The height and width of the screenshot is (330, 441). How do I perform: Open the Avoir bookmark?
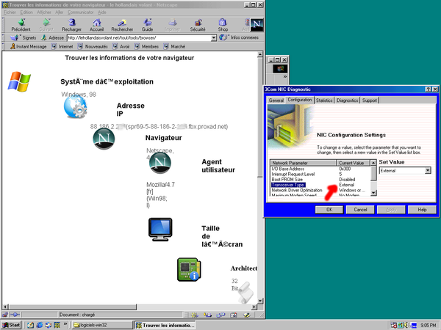pos(121,47)
